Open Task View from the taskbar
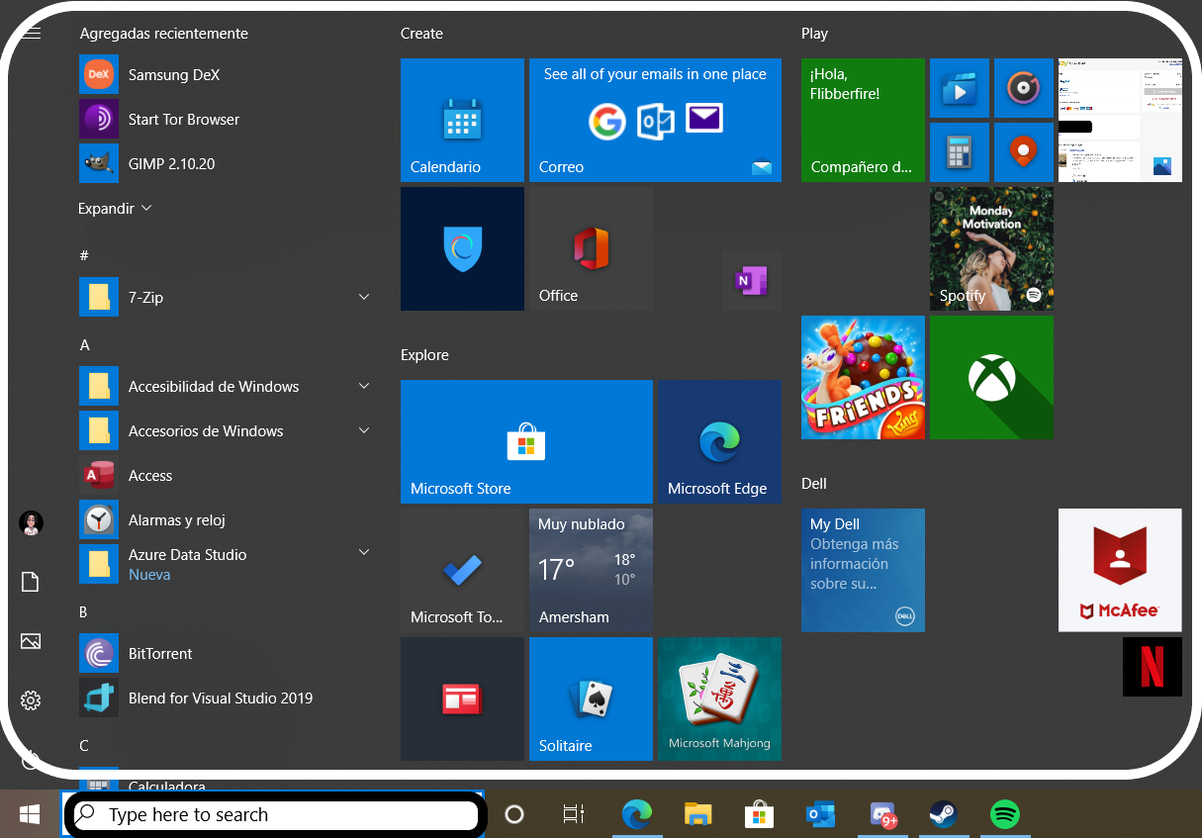The width and height of the screenshot is (1202, 838). click(574, 814)
